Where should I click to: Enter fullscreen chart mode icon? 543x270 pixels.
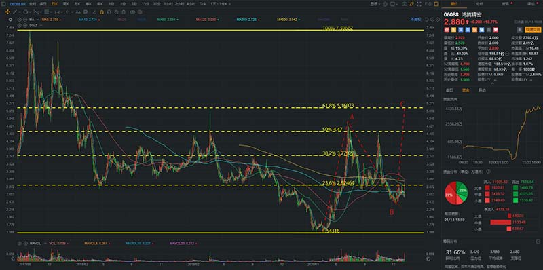click(x=419, y=4)
